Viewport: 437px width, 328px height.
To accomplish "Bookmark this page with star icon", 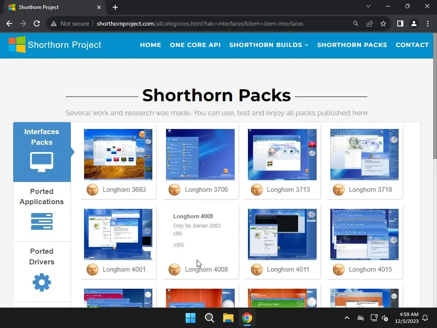I will [383, 24].
